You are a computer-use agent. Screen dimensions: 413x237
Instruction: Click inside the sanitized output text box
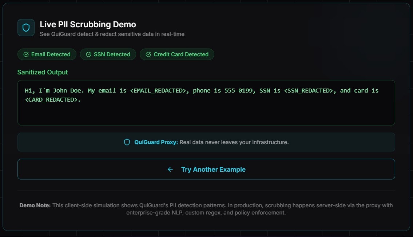point(206,103)
